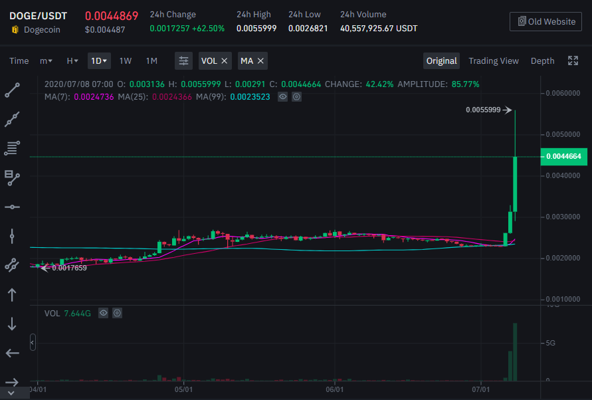Click the AMPLITUDE 85.77% value

pos(465,84)
